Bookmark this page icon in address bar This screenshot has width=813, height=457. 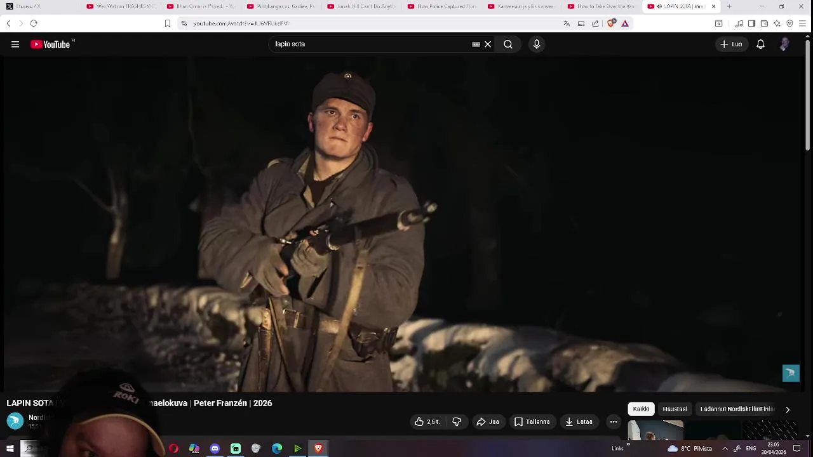pyautogui.click(x=168, y=23)
